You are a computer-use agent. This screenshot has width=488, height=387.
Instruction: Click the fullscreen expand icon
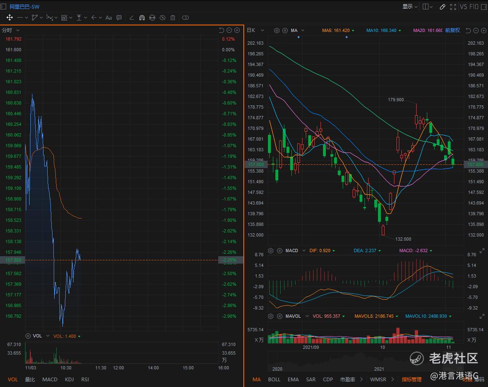point(453,7)
